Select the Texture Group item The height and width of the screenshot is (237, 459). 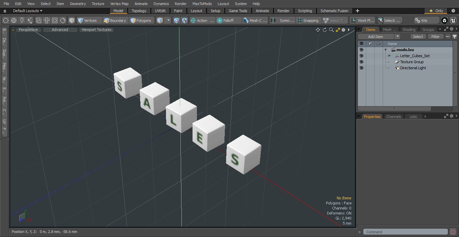point(412,62)
